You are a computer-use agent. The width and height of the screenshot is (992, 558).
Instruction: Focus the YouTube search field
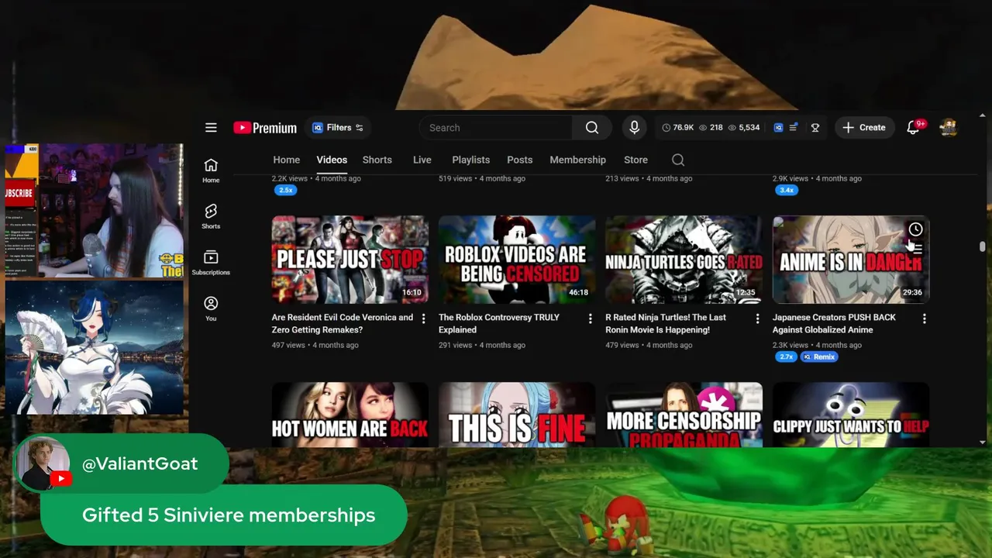(x=496, y=128)
